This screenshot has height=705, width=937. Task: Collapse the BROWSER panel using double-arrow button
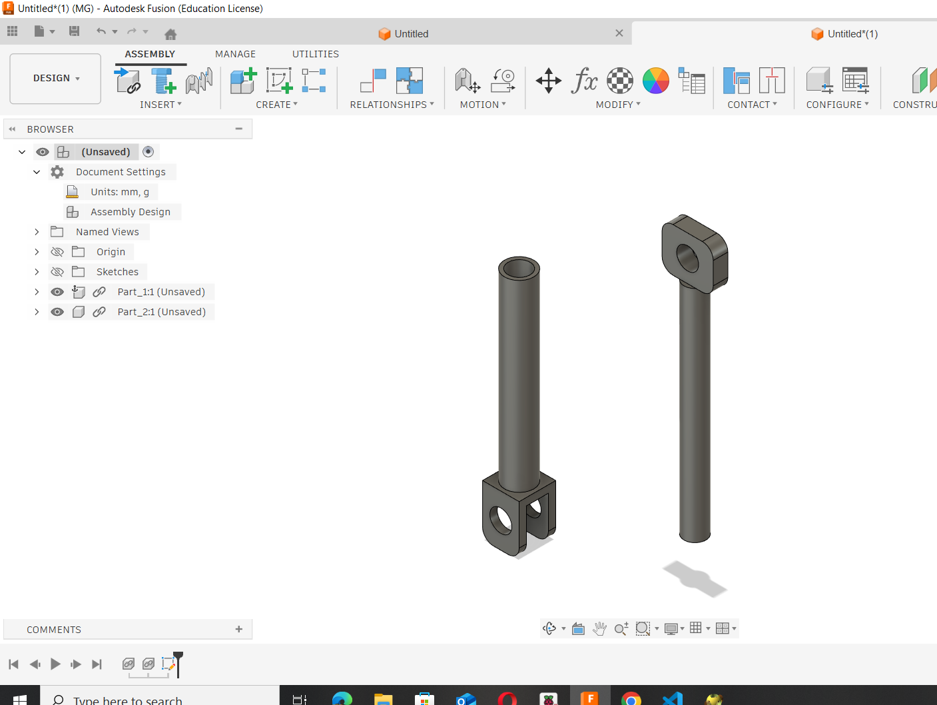(x=12, y=129)
